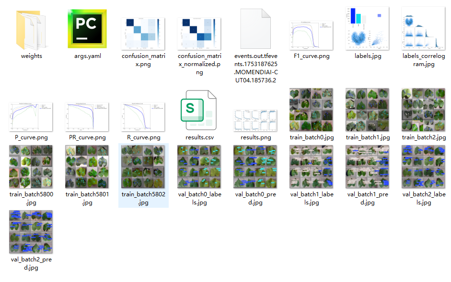Viewport: 451px width, 282px height.
Task: Select the results.png thumbnail
Action: [255, 121]
